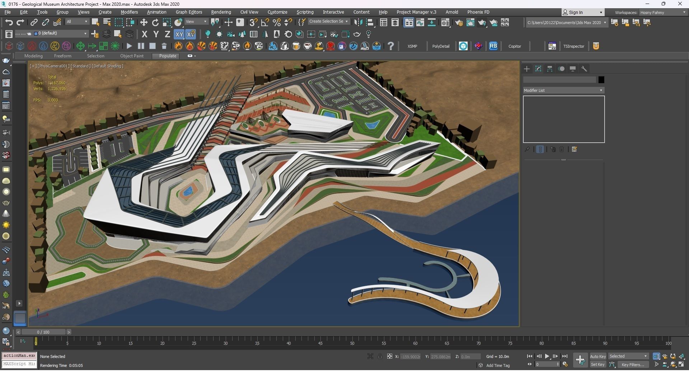The height and width of the screenshot is (373, 689).
Task: Toggle the Show End Result button in modifier stack
Action: point(540,149)
